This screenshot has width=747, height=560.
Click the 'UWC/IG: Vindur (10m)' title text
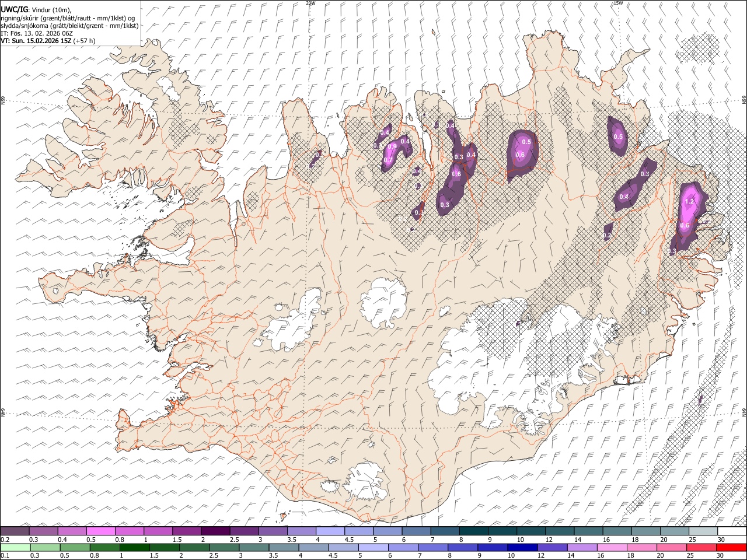36,9
